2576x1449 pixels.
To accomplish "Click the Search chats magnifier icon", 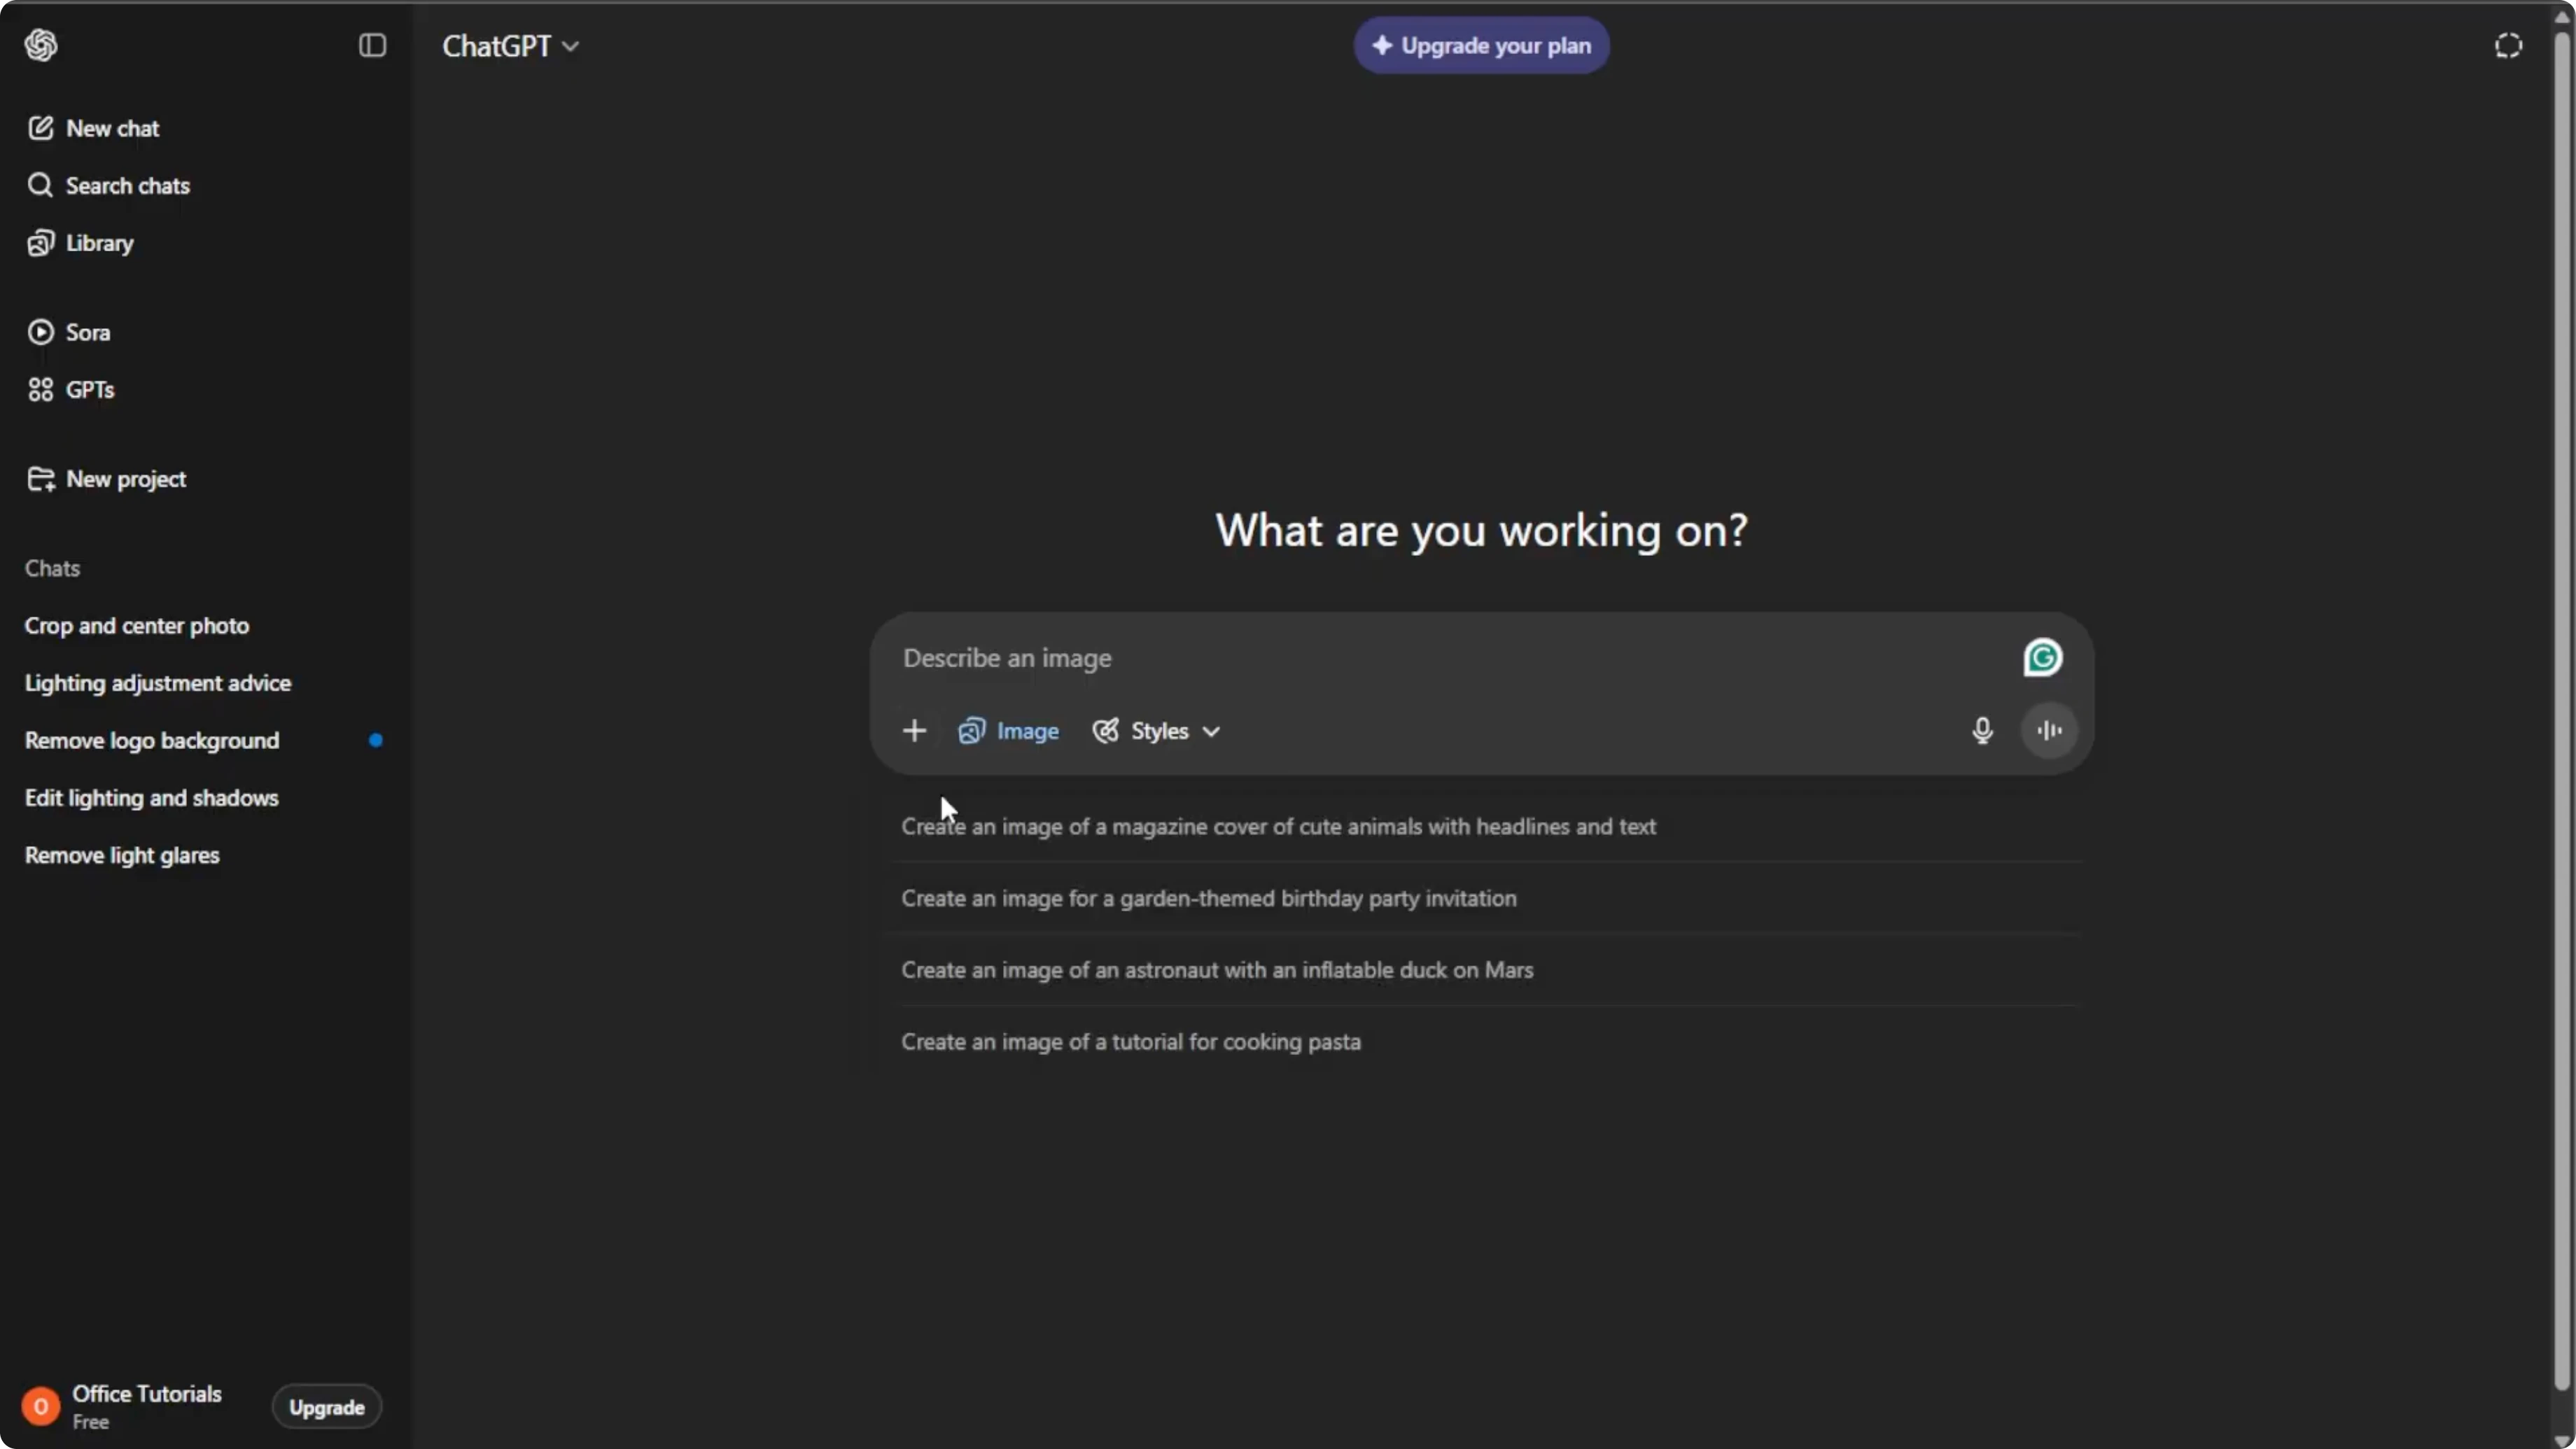I will click(x=40, y=185).
